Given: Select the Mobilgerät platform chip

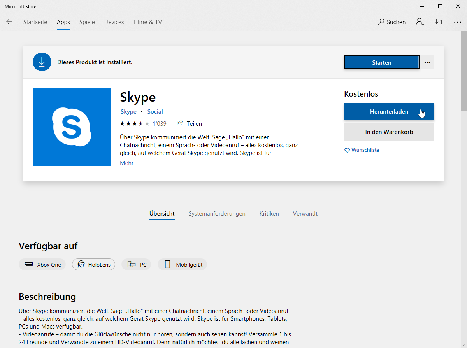Looking at the screenshot, I should tap(183, 265).
